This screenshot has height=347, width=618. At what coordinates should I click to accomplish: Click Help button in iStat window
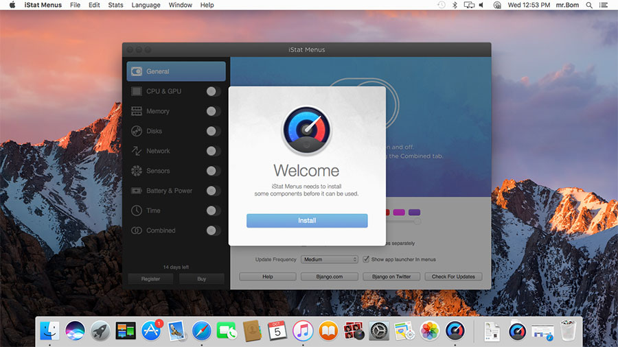click(268, 276)
